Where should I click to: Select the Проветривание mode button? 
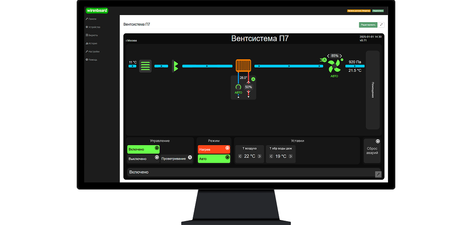176,159
